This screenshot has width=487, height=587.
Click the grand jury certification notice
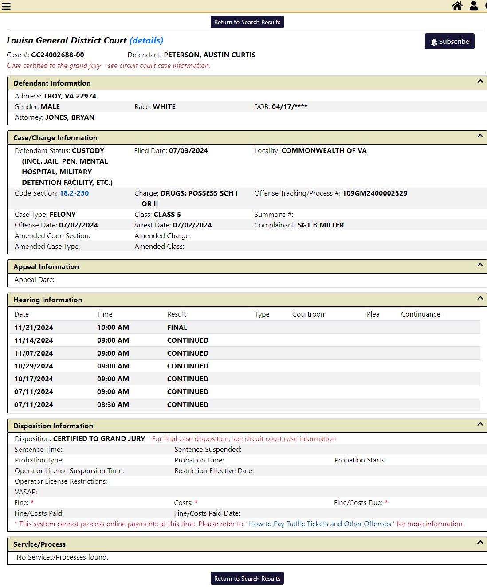pyautogui.click(x=109, y=66)
